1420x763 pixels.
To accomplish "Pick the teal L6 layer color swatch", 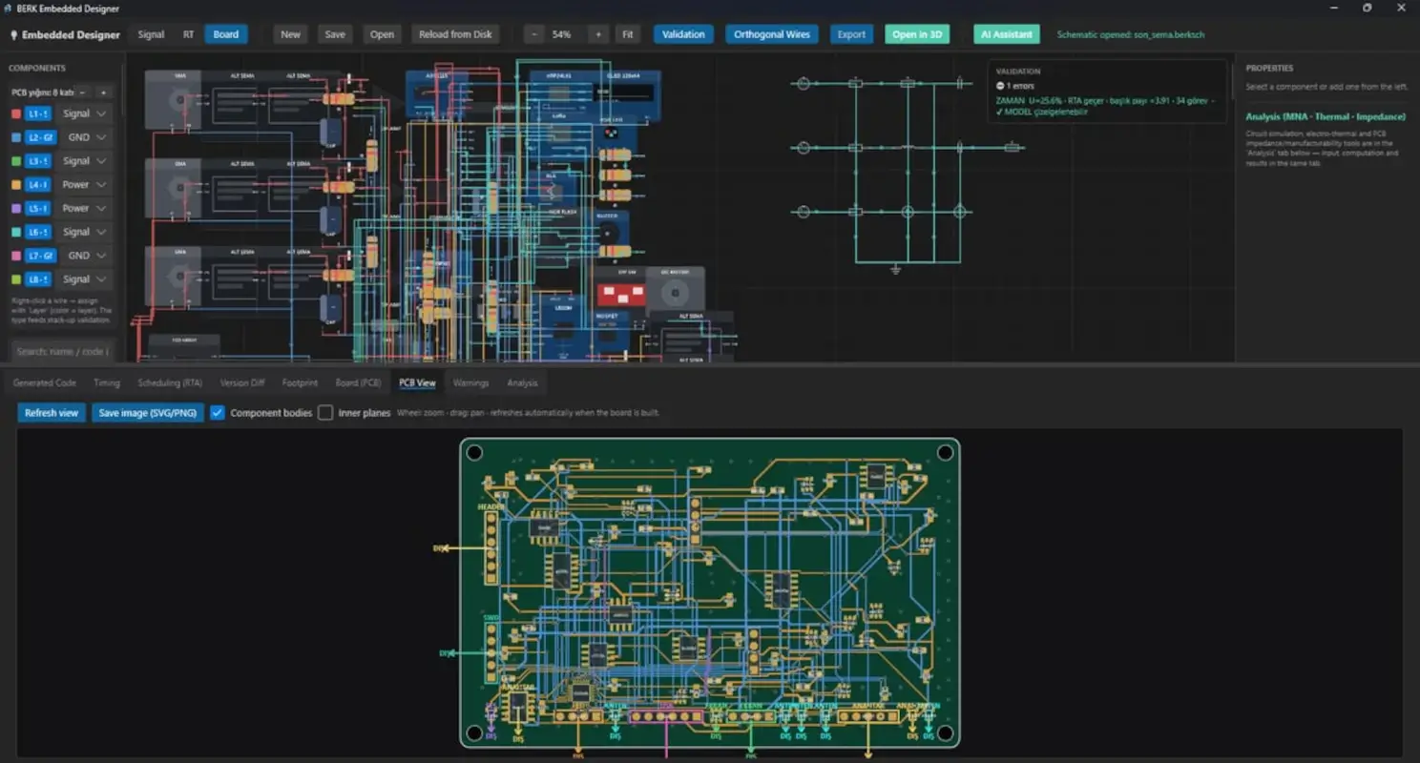I will point(15,232).
